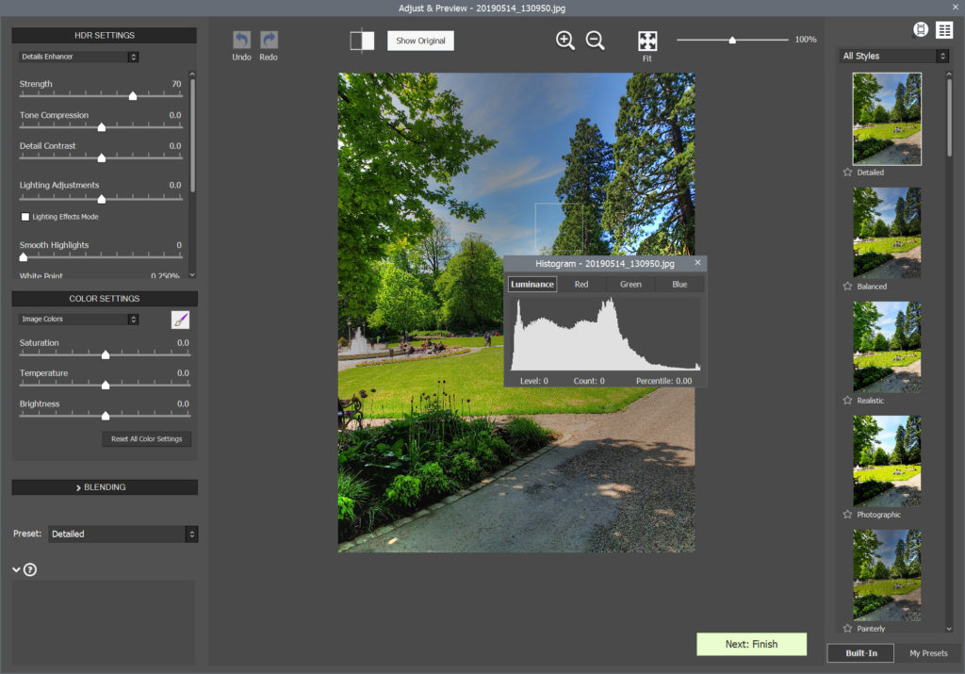Click the Strength slider handle
This screenshot has width=965, height=674.
point(133,96)
